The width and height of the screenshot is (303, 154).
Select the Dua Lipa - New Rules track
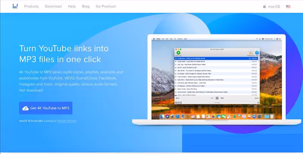click(x=216, y=65)
